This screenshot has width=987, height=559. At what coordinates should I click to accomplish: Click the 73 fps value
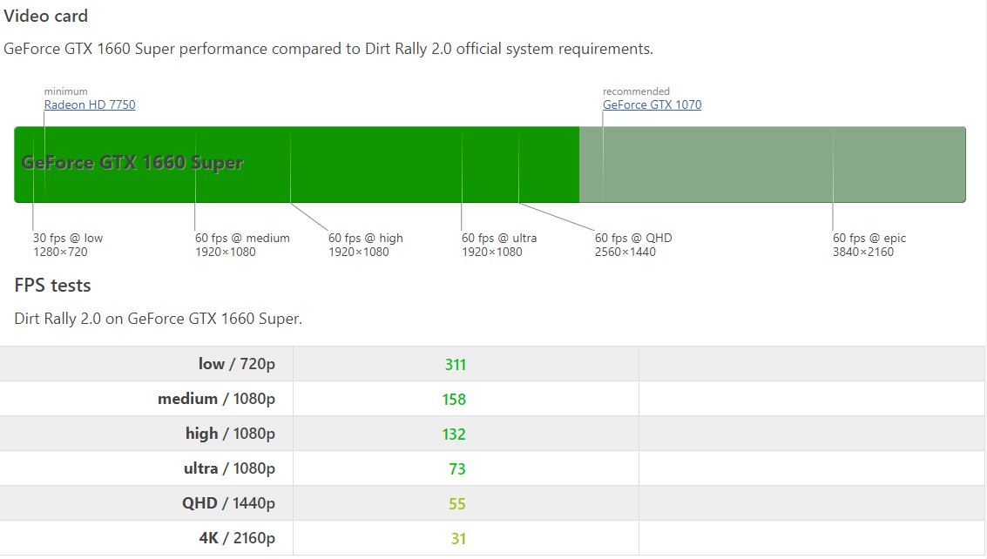click(457, 469)
